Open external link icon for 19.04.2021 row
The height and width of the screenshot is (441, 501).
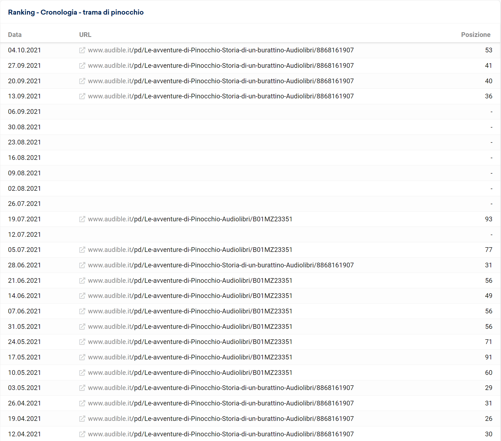pos(82,419)
